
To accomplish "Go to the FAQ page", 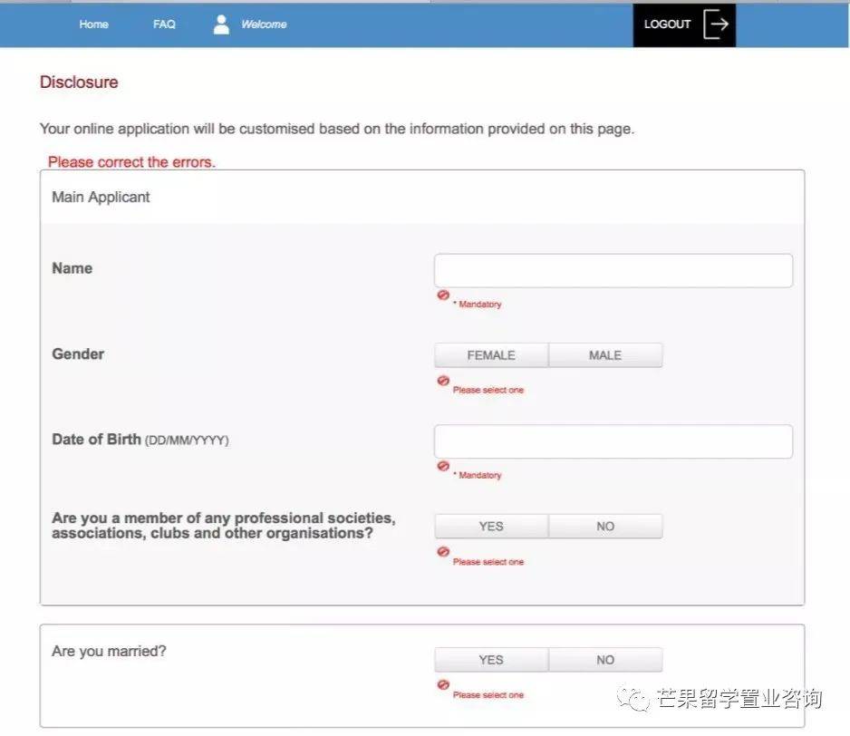I will [164, 24].
